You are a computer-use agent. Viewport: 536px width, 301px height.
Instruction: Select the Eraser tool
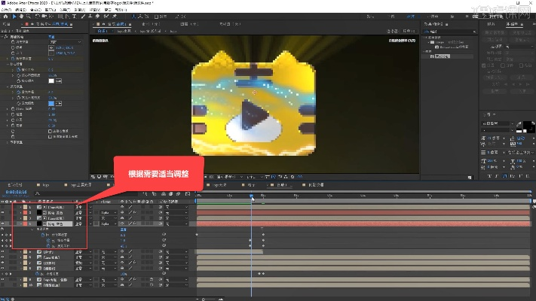click(x=98, y=17)
